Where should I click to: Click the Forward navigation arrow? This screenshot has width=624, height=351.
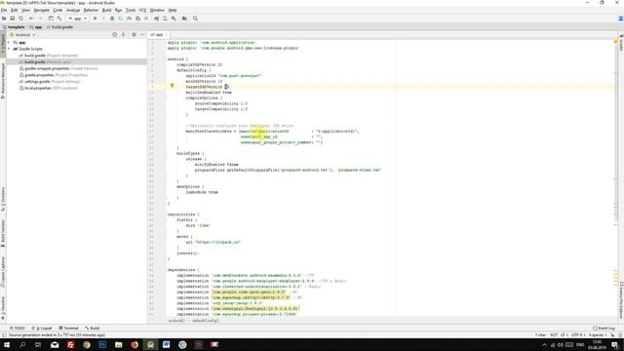click(40, 19)
